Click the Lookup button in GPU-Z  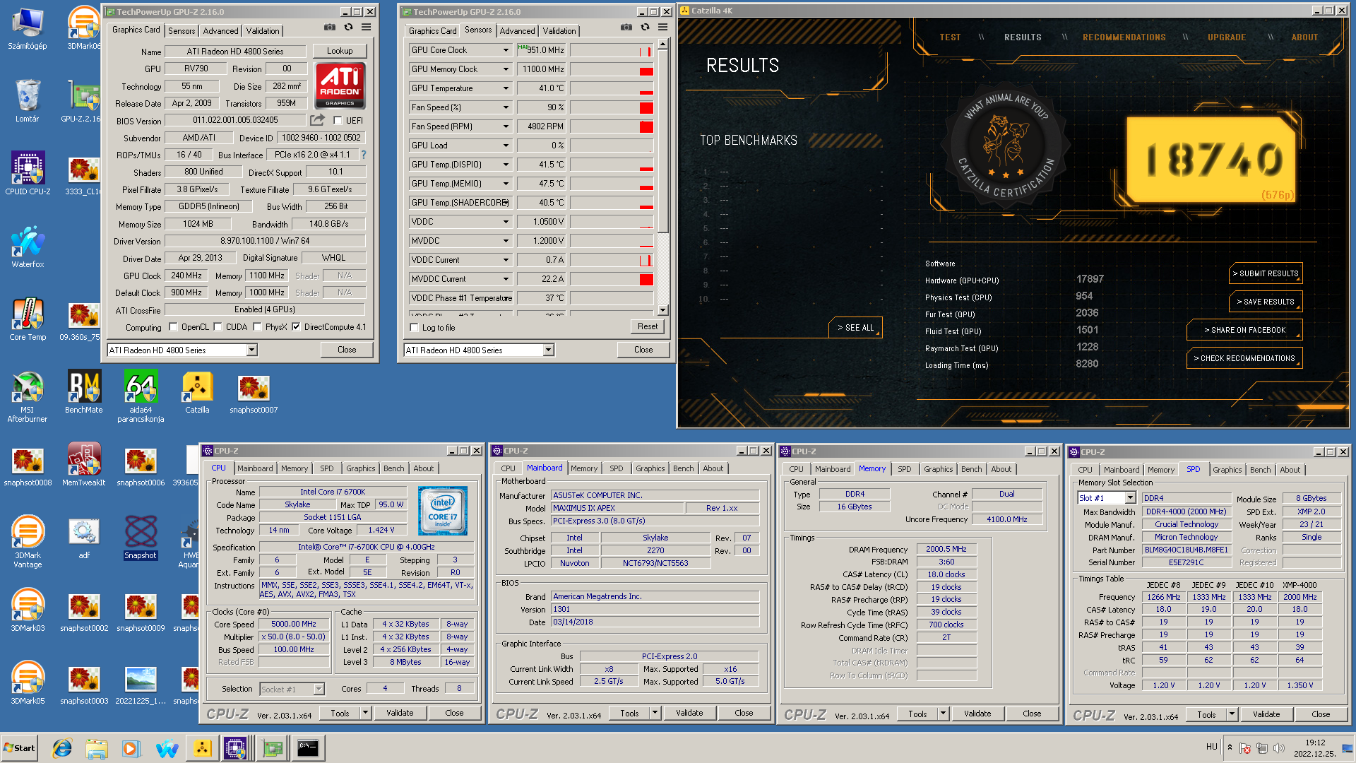coord(340,51)
